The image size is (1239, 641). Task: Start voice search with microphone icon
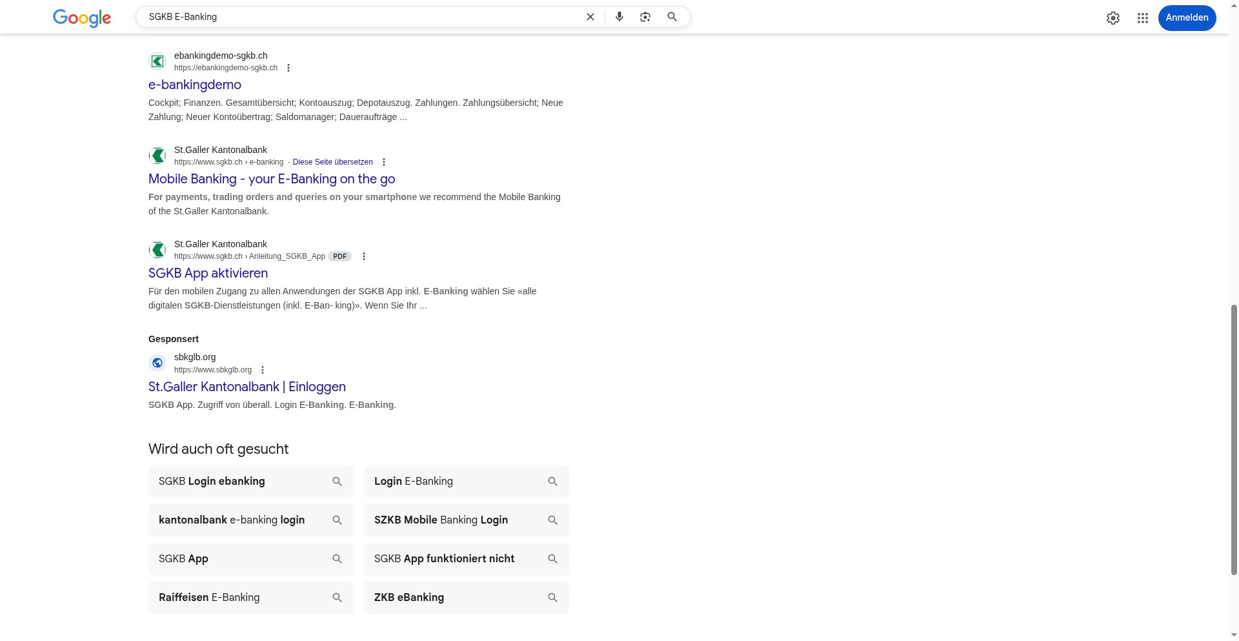click(619, 17)
